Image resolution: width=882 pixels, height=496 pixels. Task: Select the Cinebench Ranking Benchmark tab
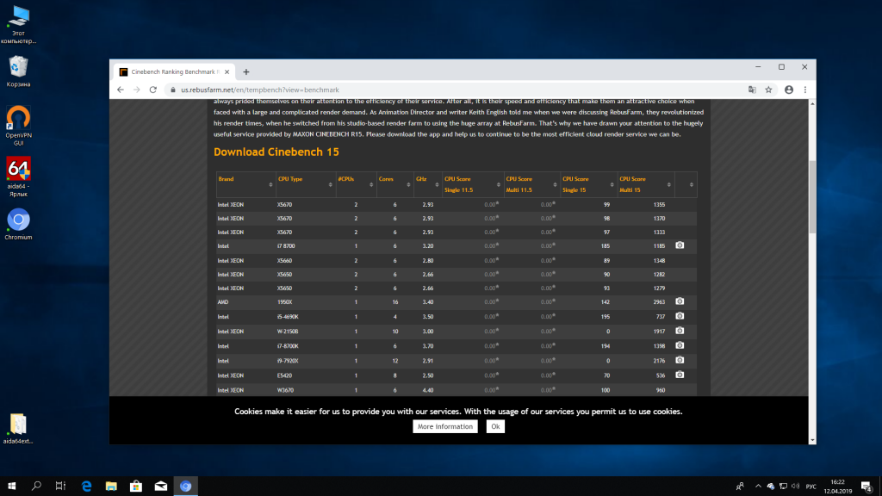coord(172,71)
